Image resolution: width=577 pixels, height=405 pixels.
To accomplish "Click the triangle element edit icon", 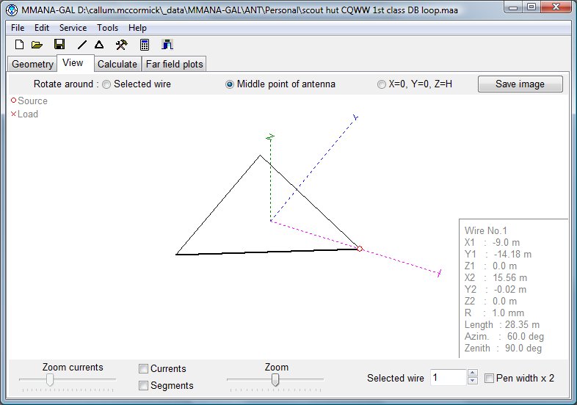I will pyautogui.click(x=99, y=45).
